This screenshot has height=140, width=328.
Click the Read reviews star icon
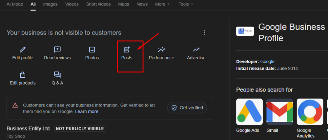tap(57, 50)
